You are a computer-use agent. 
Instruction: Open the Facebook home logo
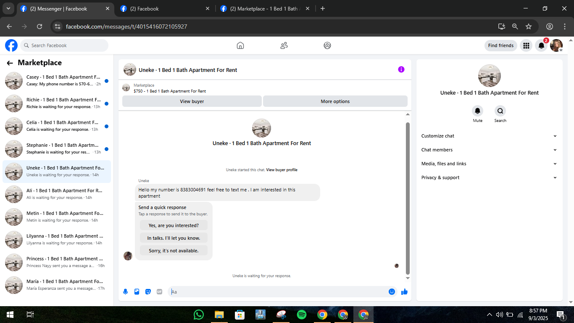[11, 45]
